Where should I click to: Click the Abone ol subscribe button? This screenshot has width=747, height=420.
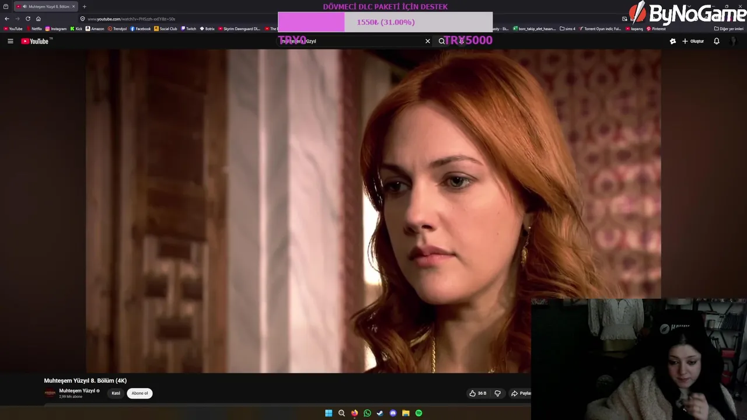click(x=139, y=393)
